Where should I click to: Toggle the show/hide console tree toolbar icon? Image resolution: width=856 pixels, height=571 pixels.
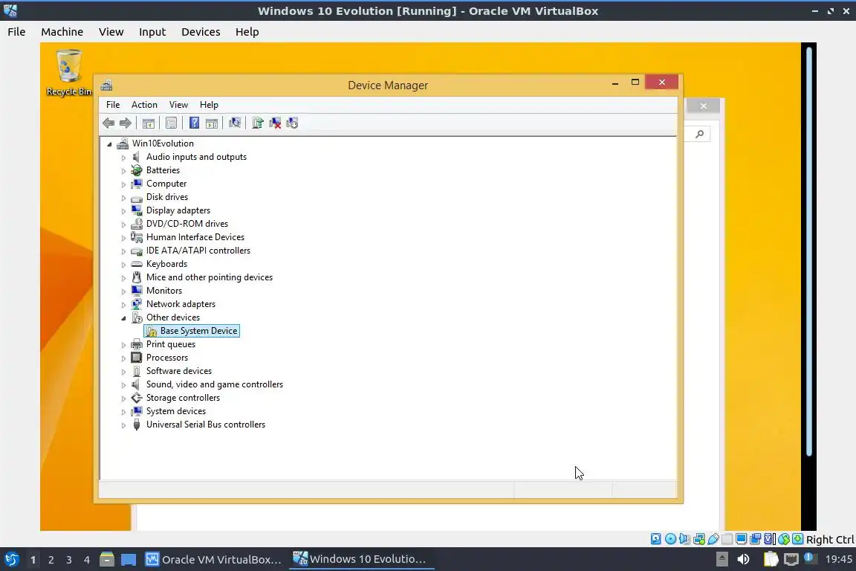coord(148,123)
